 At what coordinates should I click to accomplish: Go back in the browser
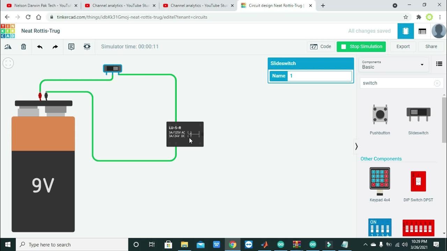[7, 17]
